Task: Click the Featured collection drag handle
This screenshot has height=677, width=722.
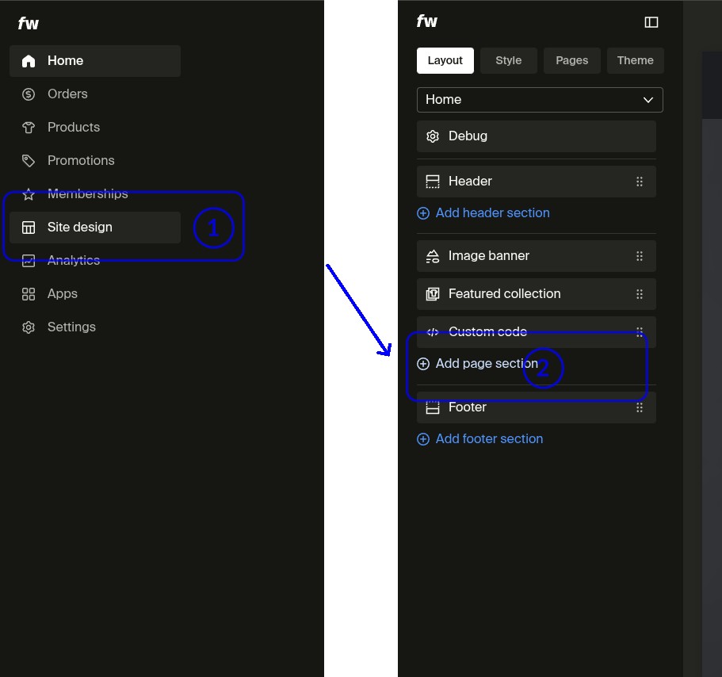Action: click(x=639, y=294)
